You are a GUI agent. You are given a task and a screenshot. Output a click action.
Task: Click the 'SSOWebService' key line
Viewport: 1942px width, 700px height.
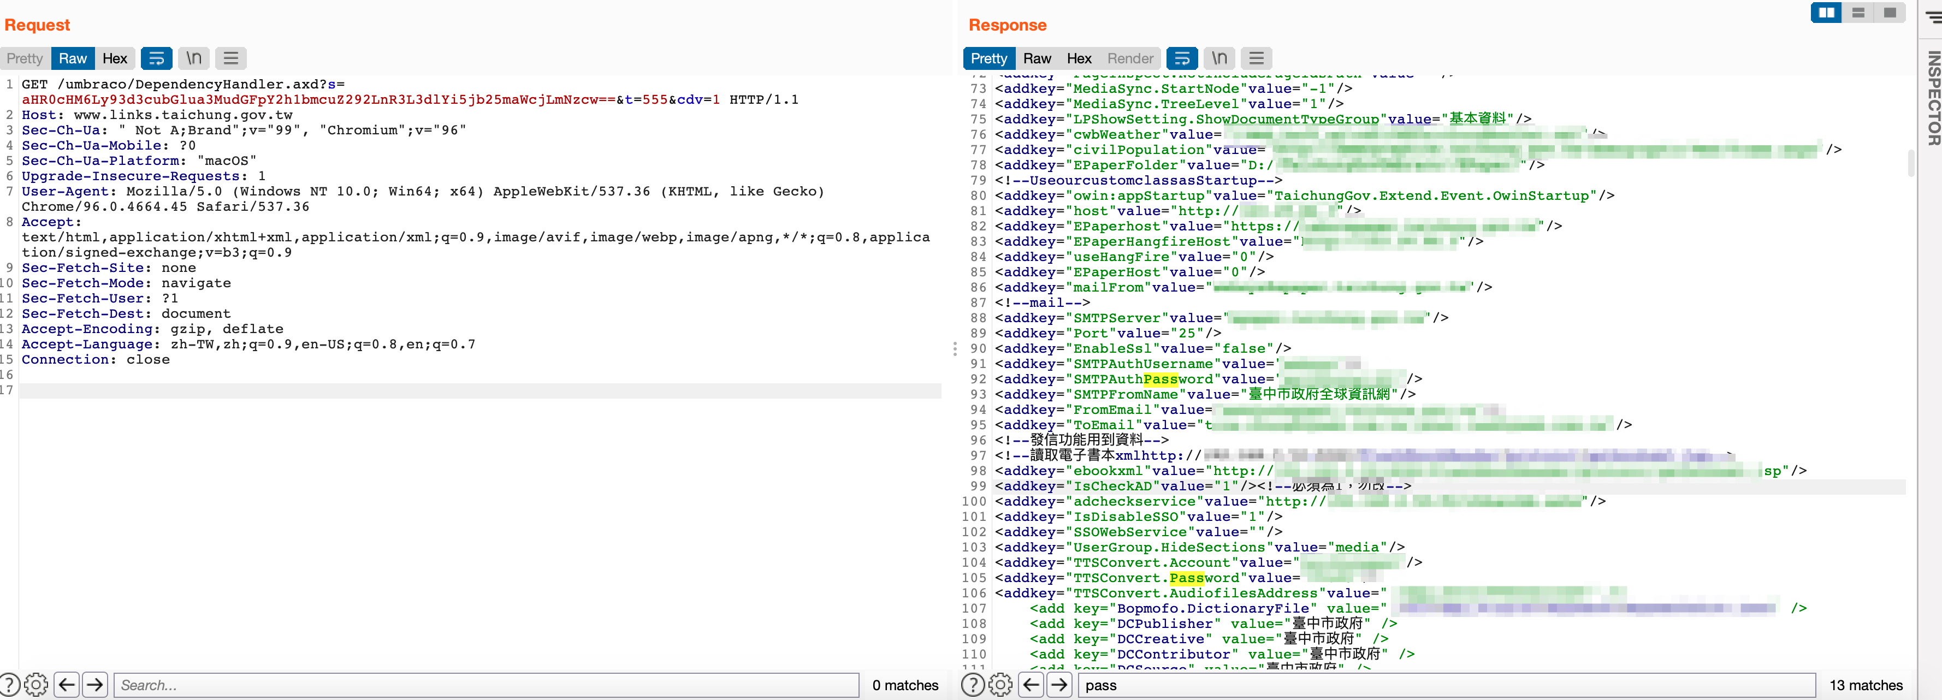[x=1139, y=532]
